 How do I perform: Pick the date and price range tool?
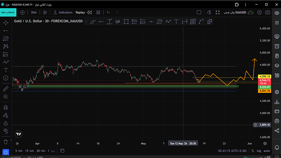coord(184,22)
